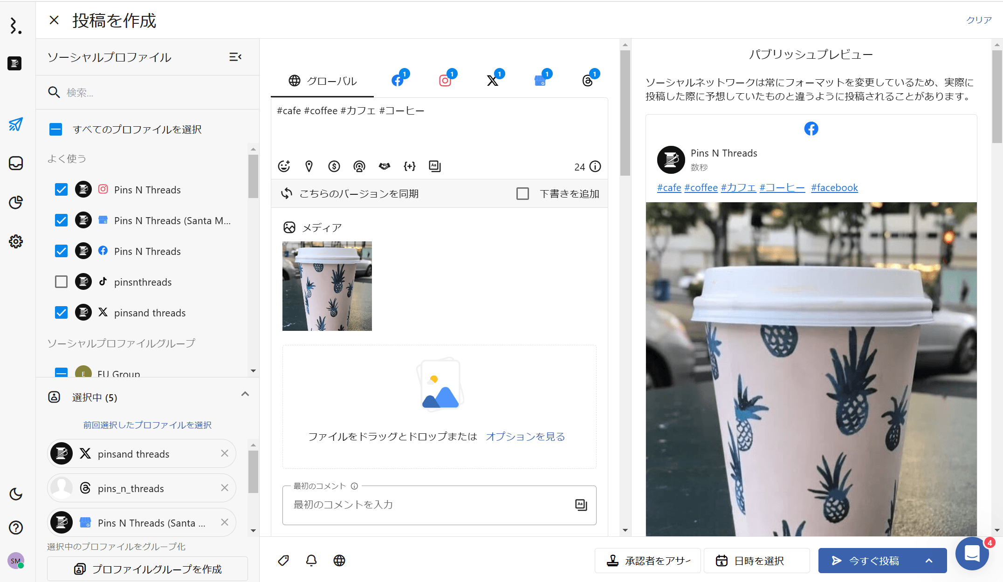Check the pinsnthreads TikTok profile
Screen dimensions: 1003x582
(61, 282)
